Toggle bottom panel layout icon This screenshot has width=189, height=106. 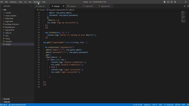coord(168,2)
